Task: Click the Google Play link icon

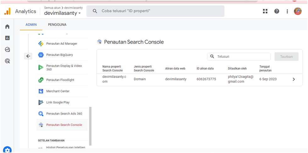Action: (41, 102)
